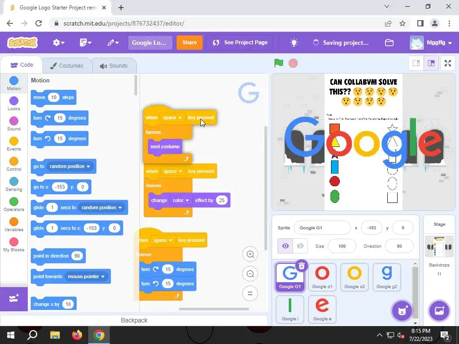Enter full screen stage mode
The height and width of the screenshot is (344, 459).
coord(448,63)
